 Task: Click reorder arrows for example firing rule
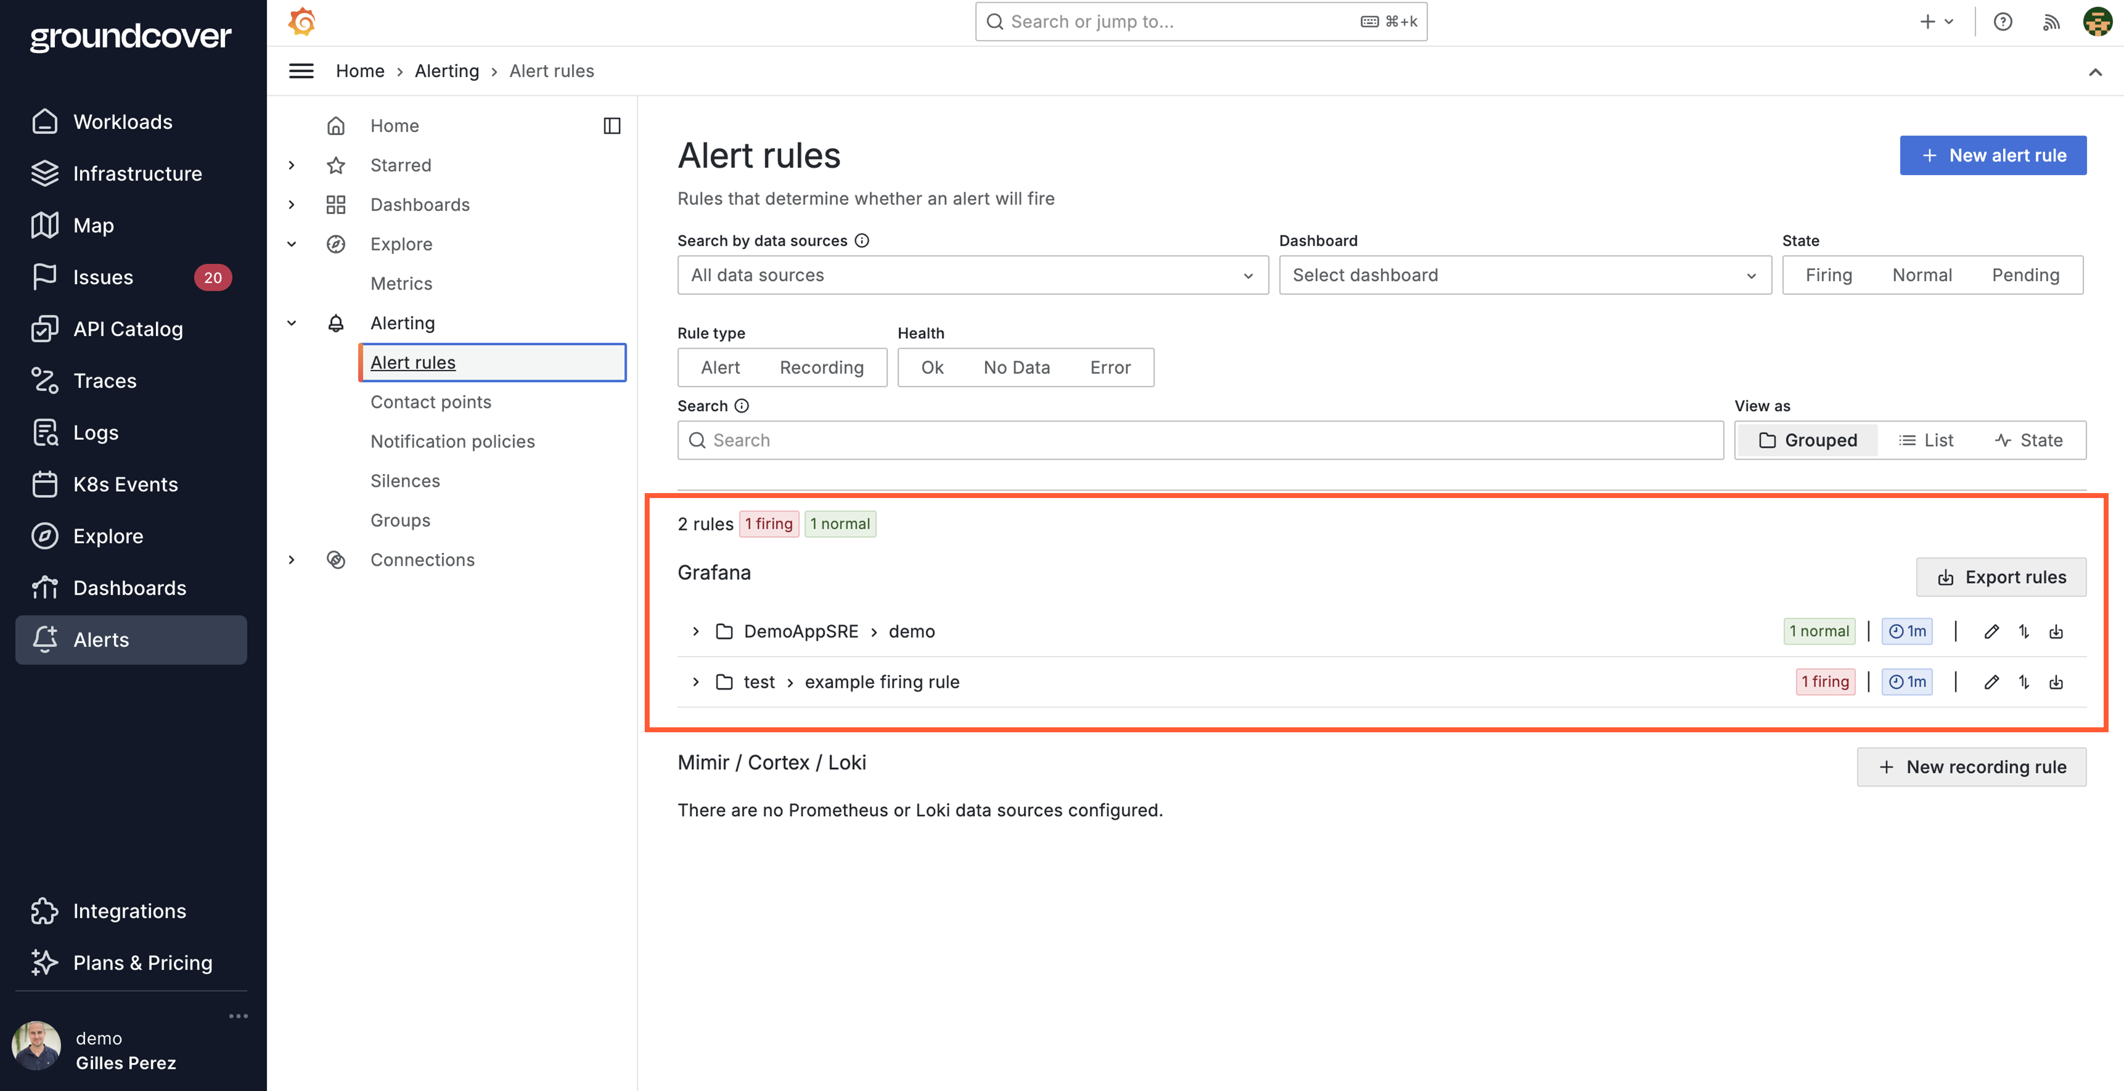tap(2024, 682)
